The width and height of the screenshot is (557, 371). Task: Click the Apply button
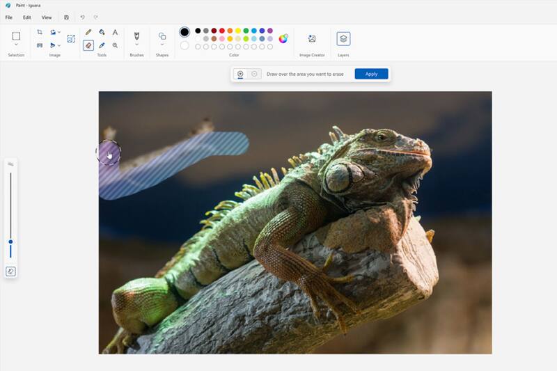pos(371,74)
